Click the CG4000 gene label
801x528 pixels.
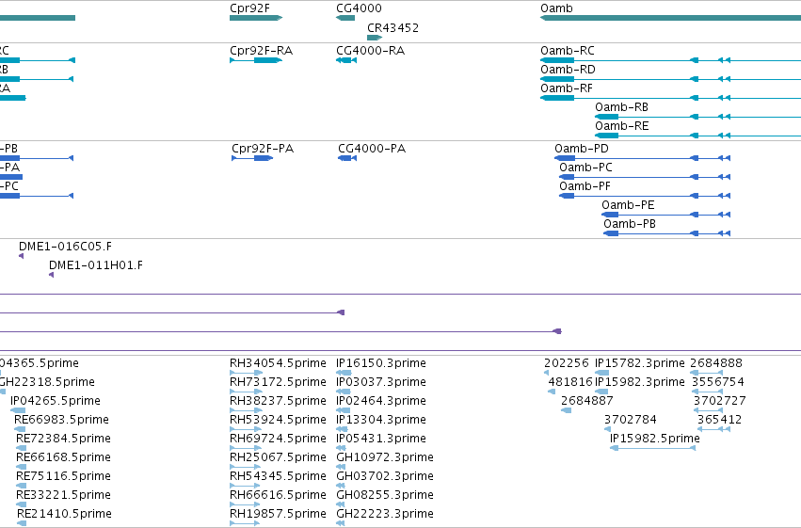359,8
